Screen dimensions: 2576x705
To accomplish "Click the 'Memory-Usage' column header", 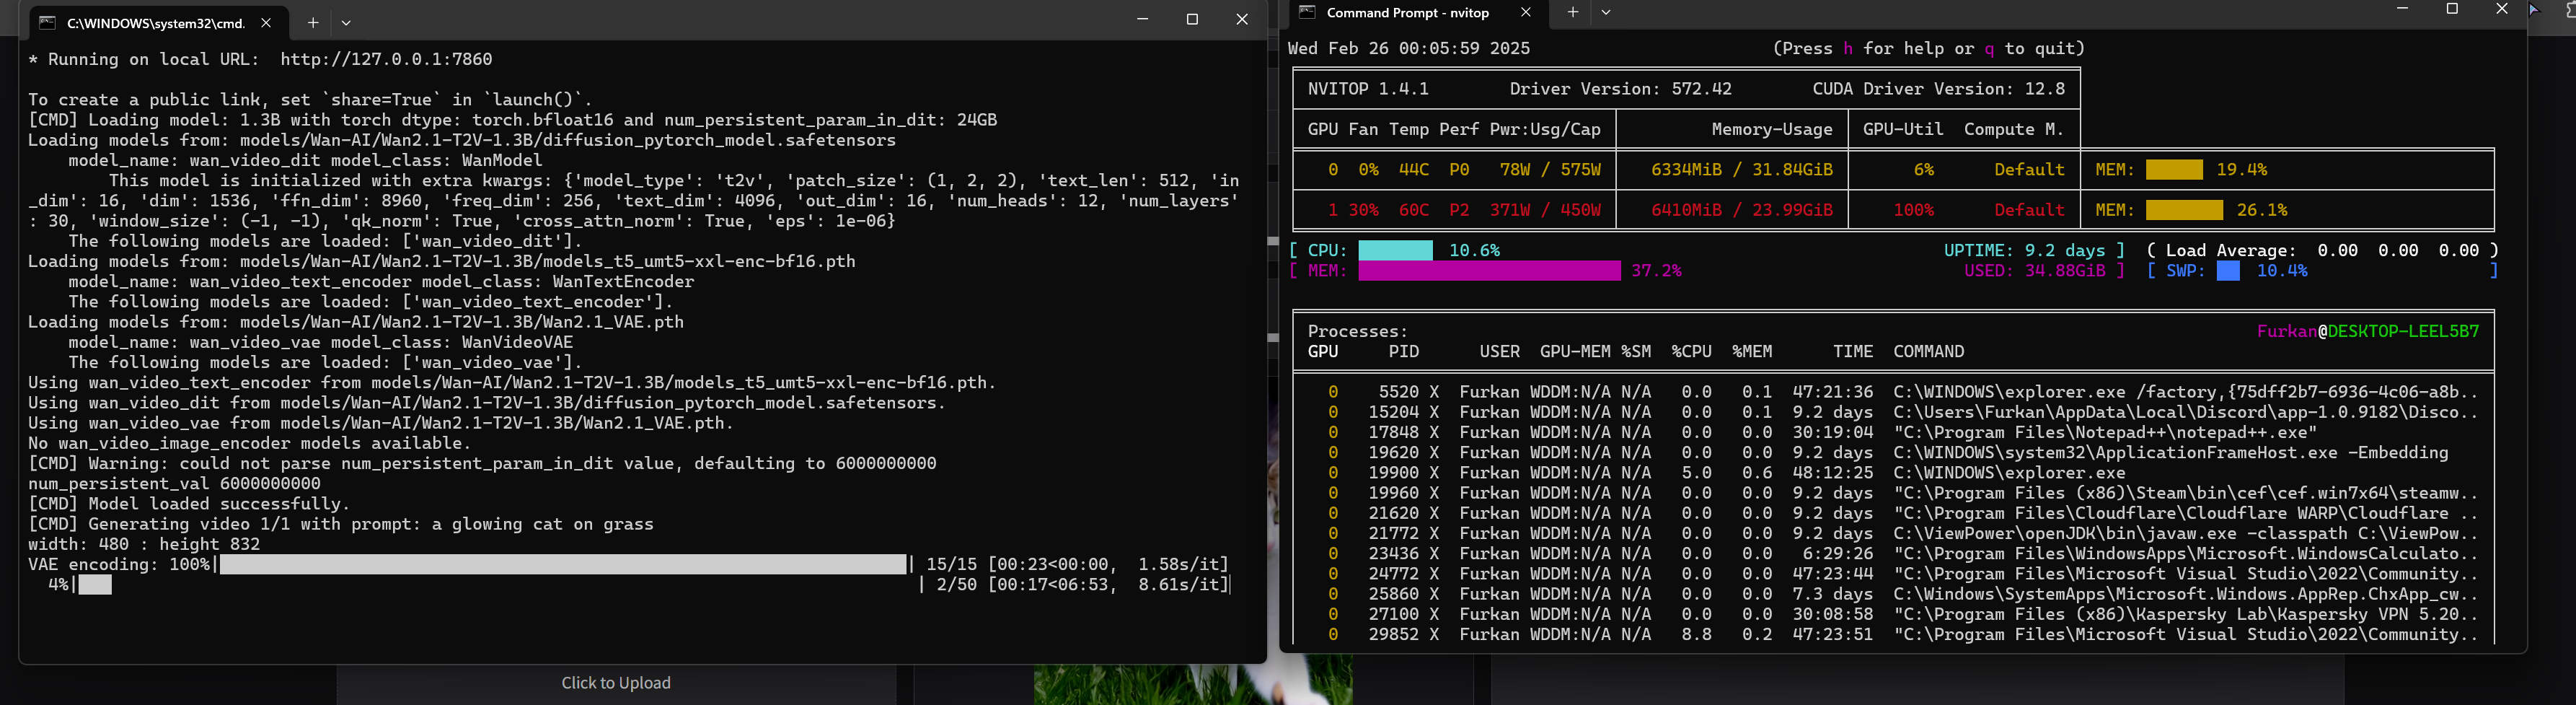I will pos(1772,129).
